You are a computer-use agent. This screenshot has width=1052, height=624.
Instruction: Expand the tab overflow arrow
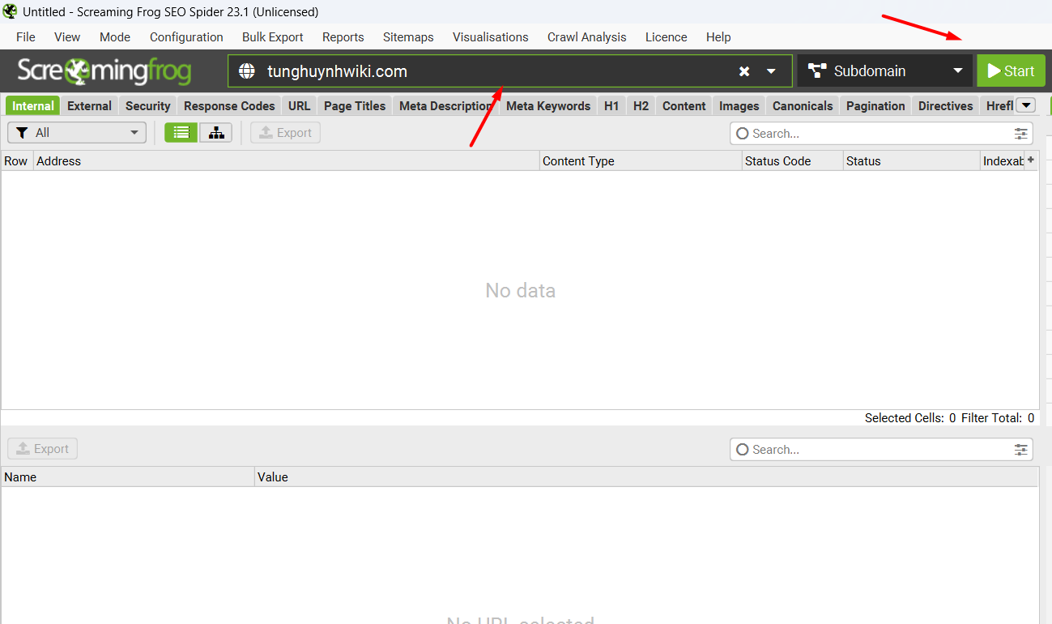[x=1025, y=105]
